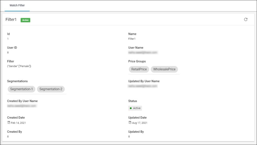
Task: Click the User ID value 8
Action: click(x=8, y=53)
